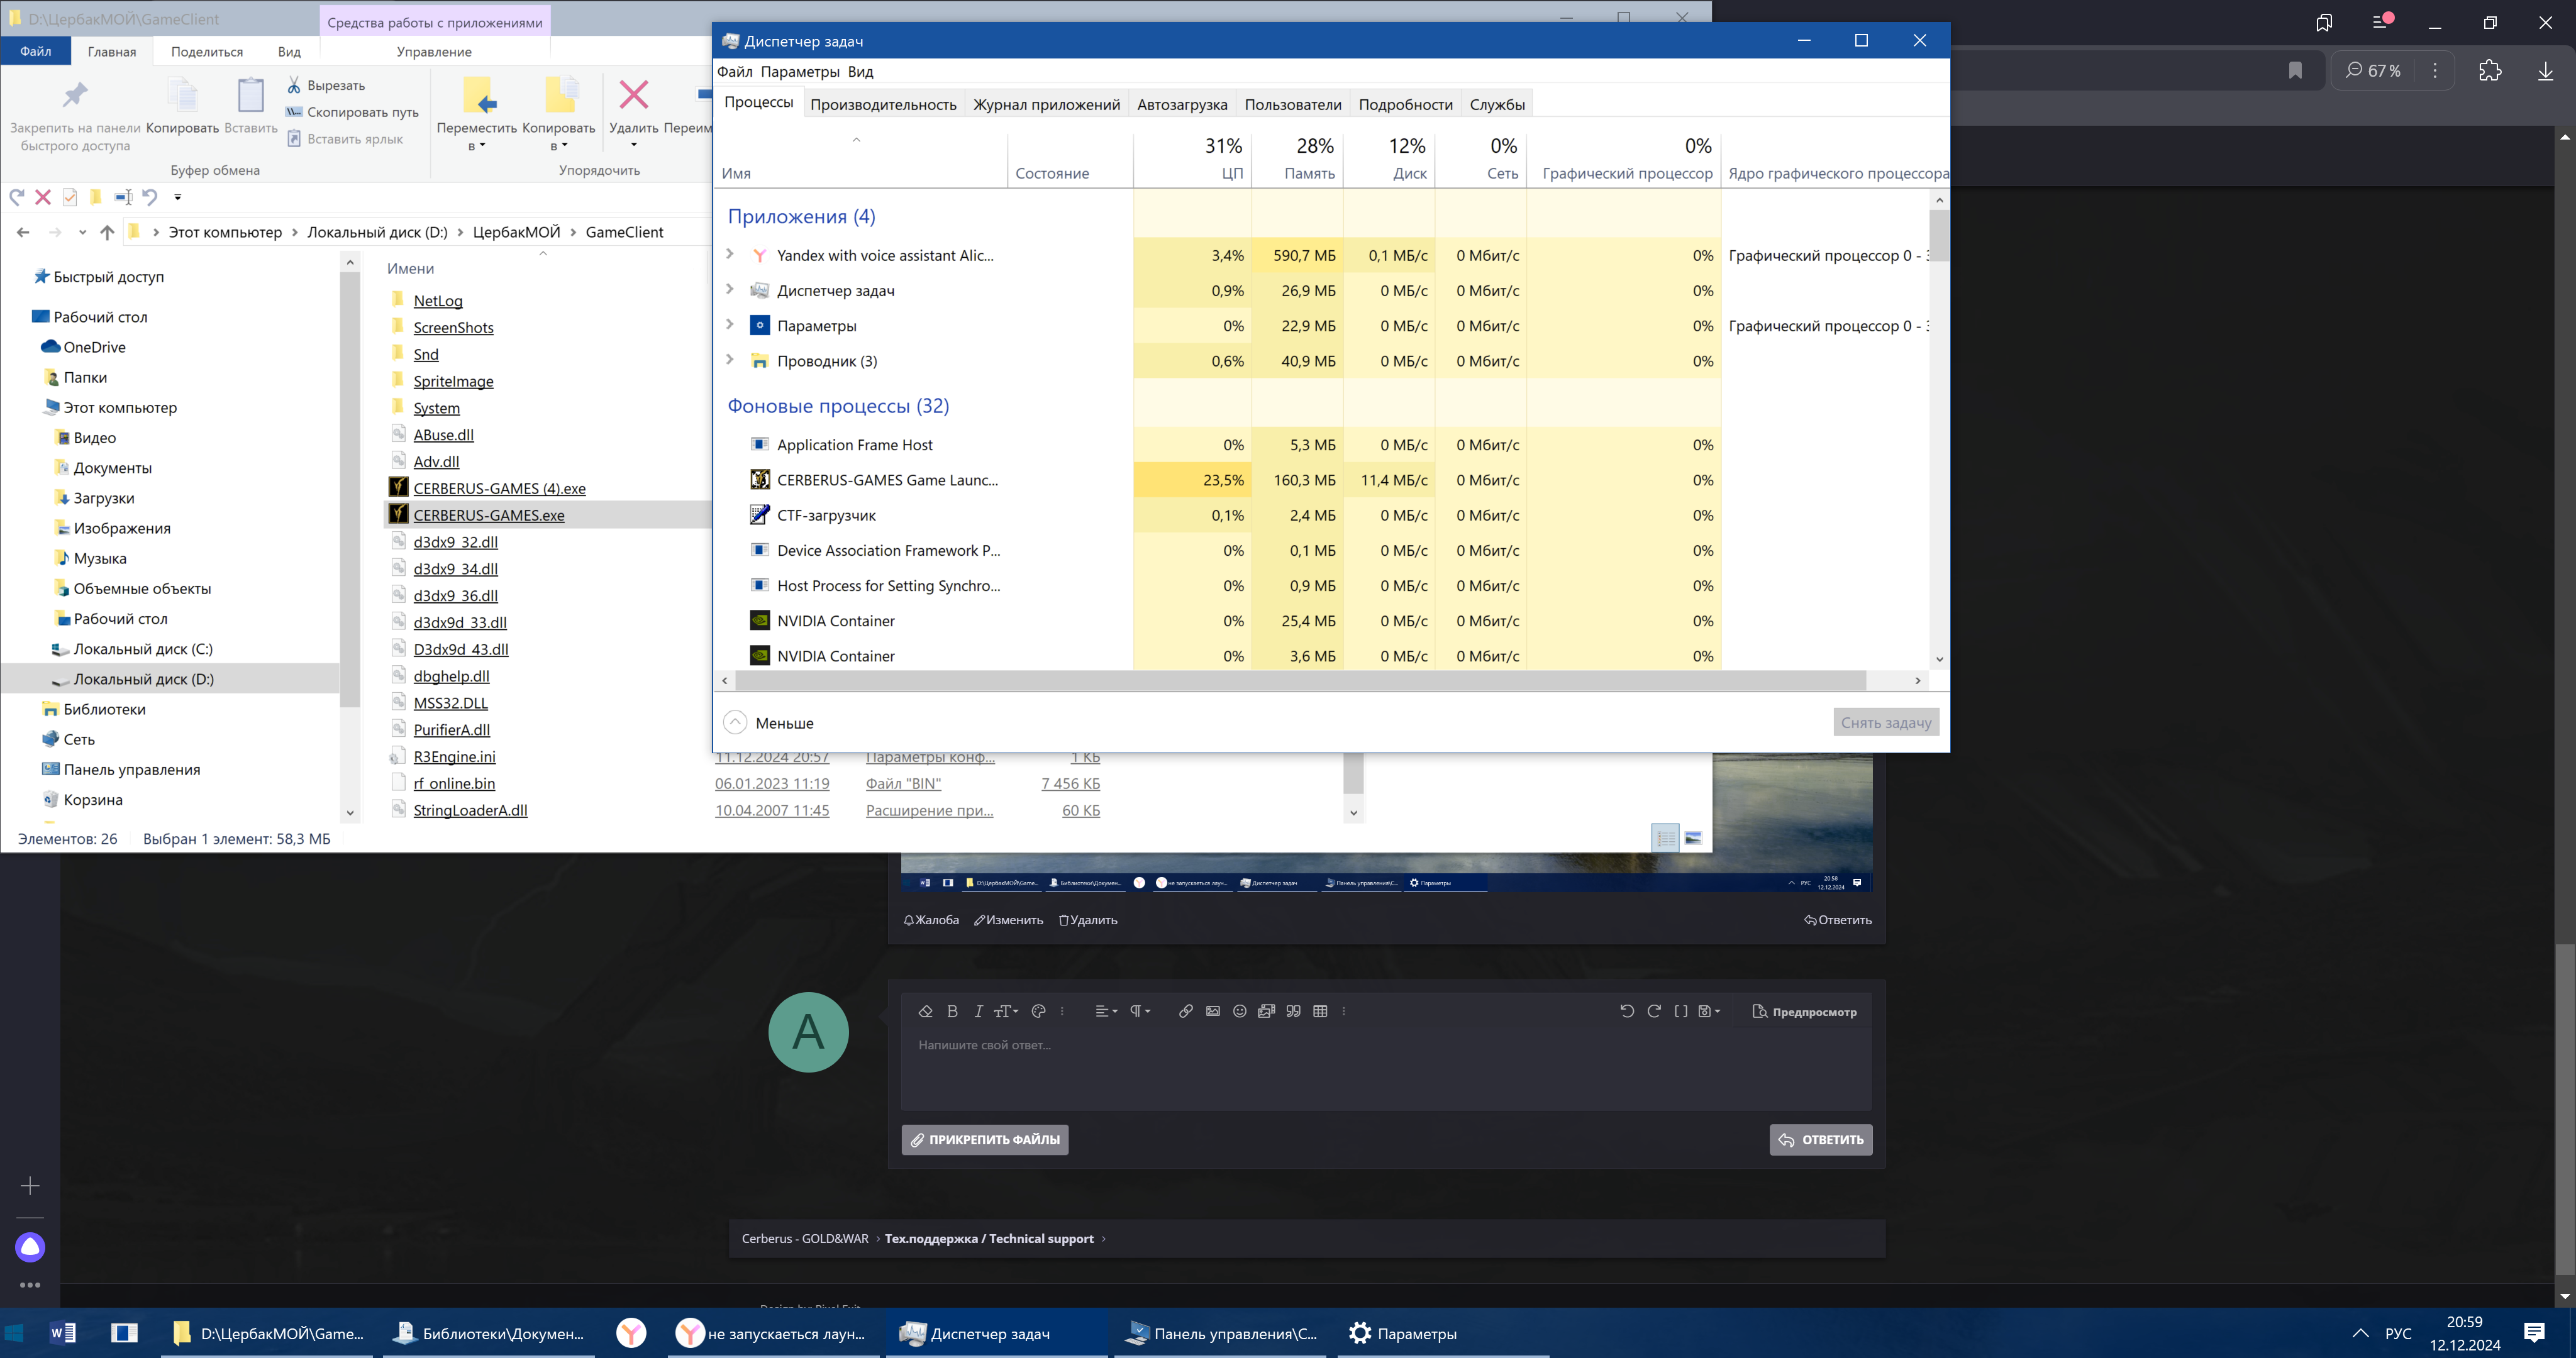This screenshot has height=1358, width=2576.
Task: Switch to Автозагрузка tab in Task Manager
Action: pos(1182,104)
